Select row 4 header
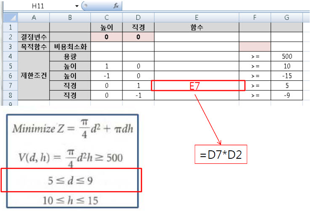The image size is (311, 211). tap(11, 56)
